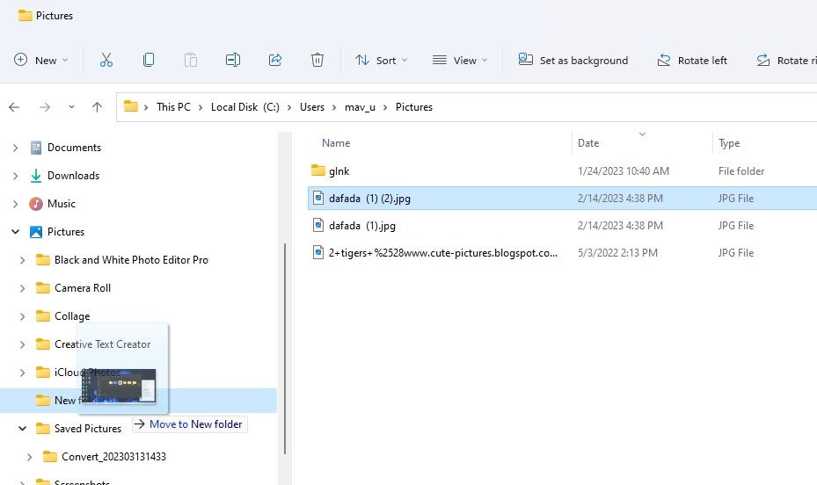
Task: Open Convert_202303131433 folder
Action: point(113,457)
